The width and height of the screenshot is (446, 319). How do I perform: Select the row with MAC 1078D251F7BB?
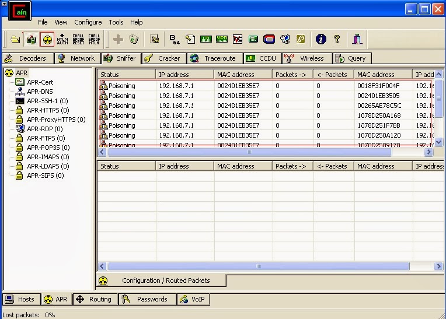click(x=266, y=125)
